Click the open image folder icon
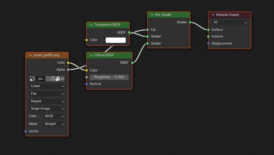The height and width of the screenshot is (155, 274). pos(57,79)
